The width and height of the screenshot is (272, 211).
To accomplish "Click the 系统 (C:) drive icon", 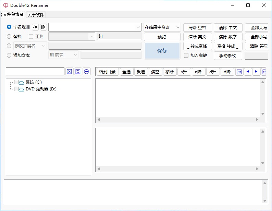I will (22, 83).
